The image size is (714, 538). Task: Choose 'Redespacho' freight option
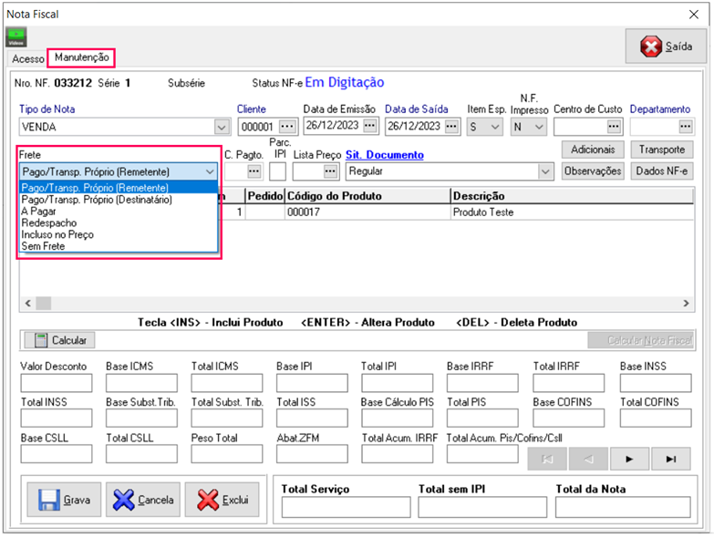click(49, 222)
